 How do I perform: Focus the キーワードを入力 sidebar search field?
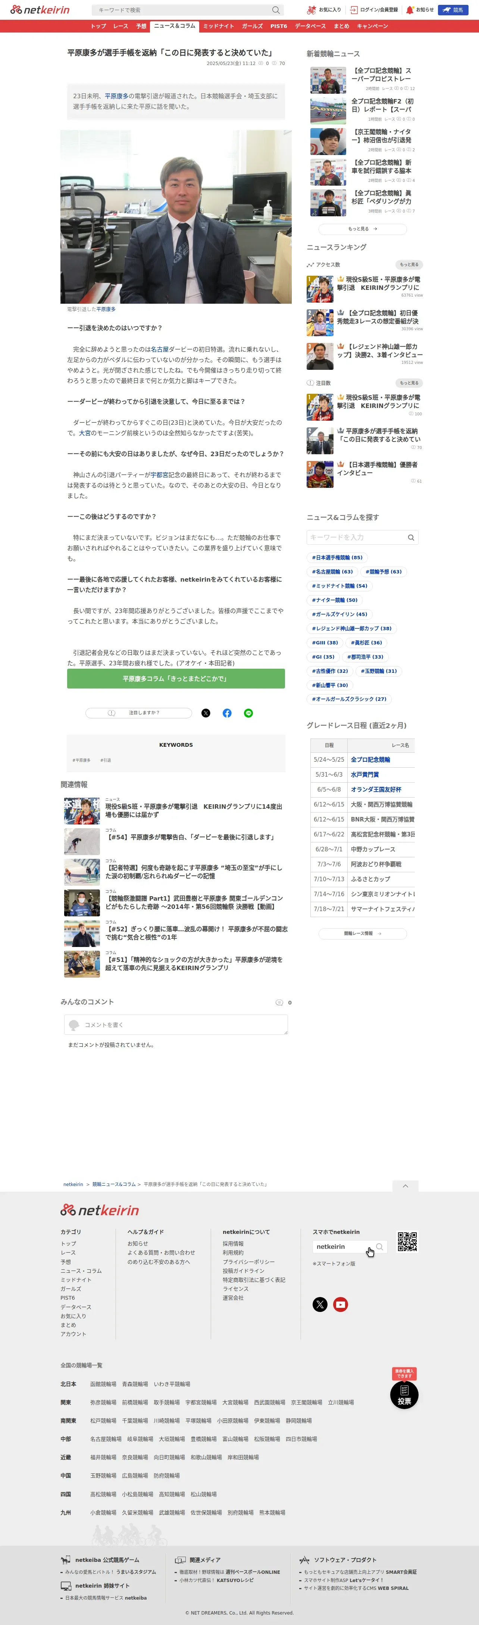pyautogui.click(x=357, y=538)
